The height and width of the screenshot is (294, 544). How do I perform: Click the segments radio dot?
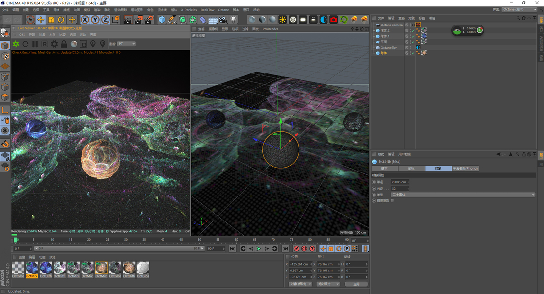point(374,188)
